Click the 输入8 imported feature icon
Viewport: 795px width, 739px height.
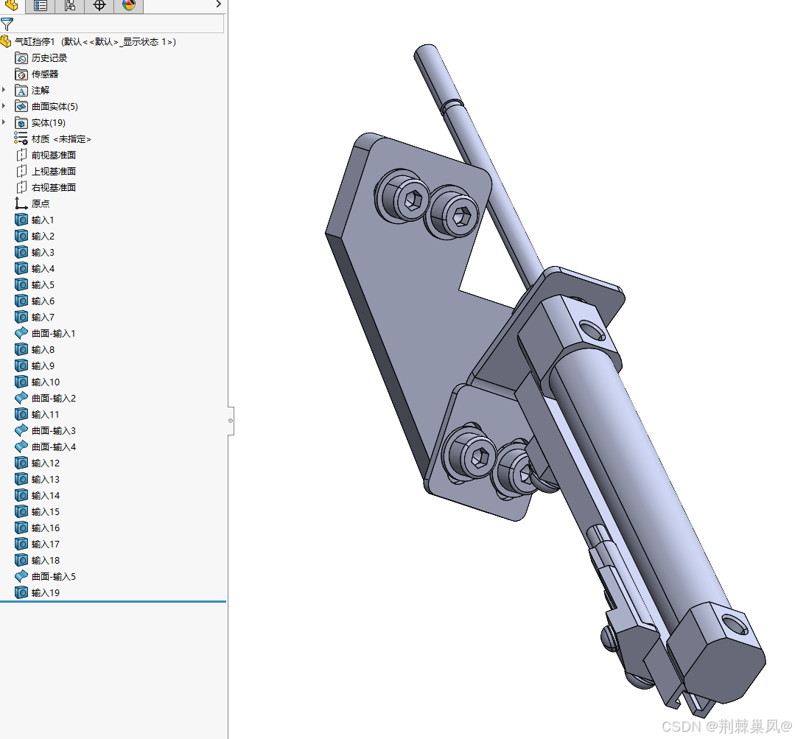pos(21,350)
